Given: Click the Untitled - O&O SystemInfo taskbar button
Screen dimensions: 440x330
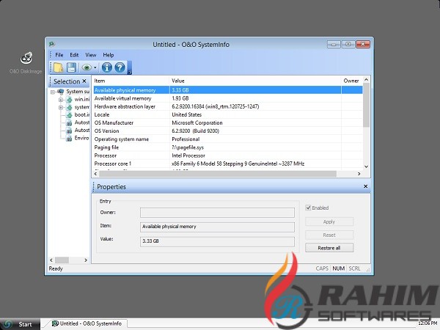Looking at the screenshot, I should click(x=87, y=324).
